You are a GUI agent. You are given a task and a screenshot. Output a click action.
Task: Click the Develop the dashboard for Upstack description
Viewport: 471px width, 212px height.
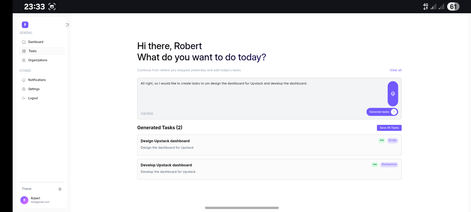(x=168, y=172)
